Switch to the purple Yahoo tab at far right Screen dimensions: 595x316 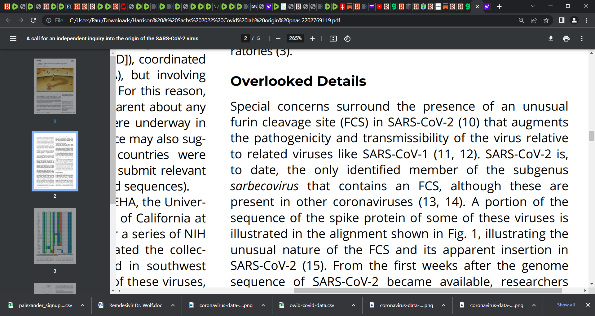487,7
